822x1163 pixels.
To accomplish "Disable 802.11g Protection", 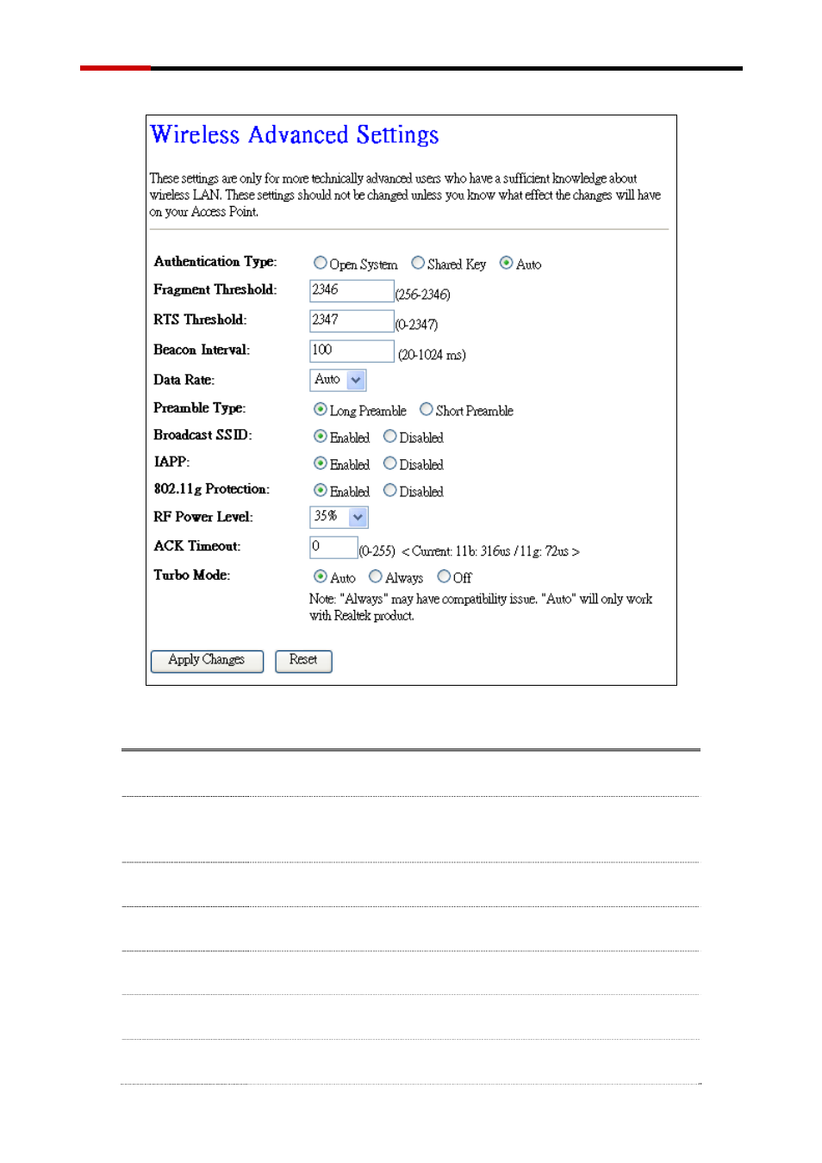I will (x=390, y=490).
